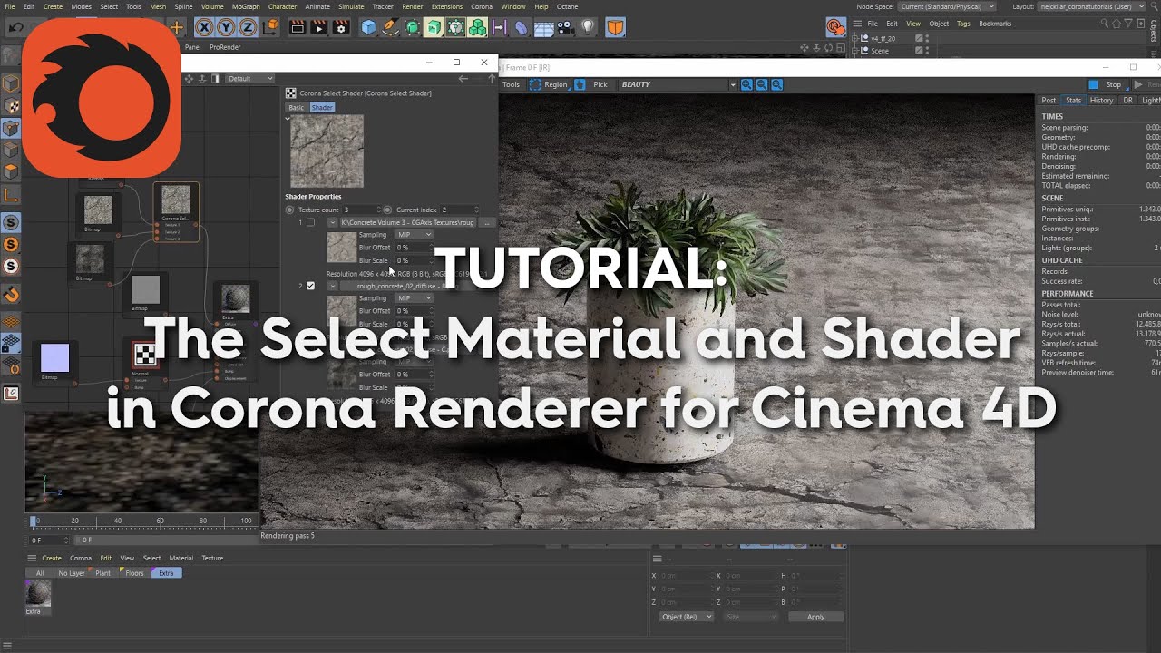Click texture 1 file path K:\Concrete Volume
The width and height of the screenshot is (1161, 653).
click(x=407, y=222)
